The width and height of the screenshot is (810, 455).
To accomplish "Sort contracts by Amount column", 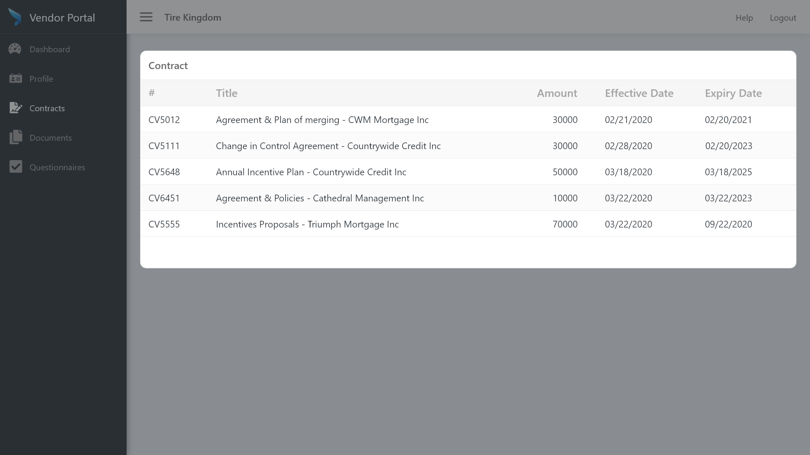I will click(557, 93).
